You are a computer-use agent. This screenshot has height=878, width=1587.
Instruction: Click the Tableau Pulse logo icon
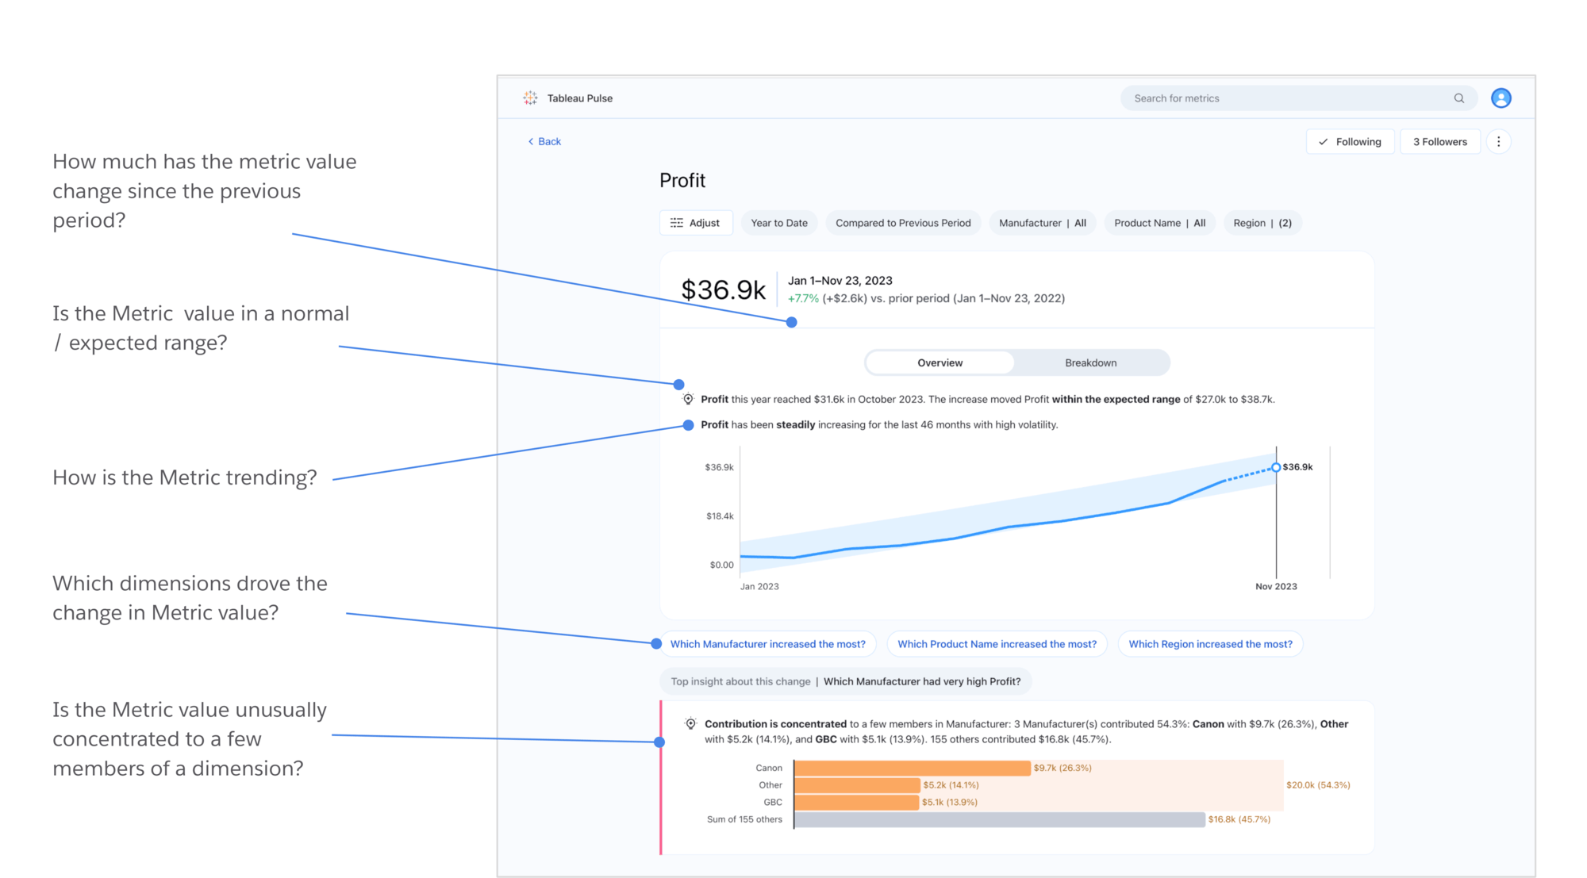[x=530, y=98]
